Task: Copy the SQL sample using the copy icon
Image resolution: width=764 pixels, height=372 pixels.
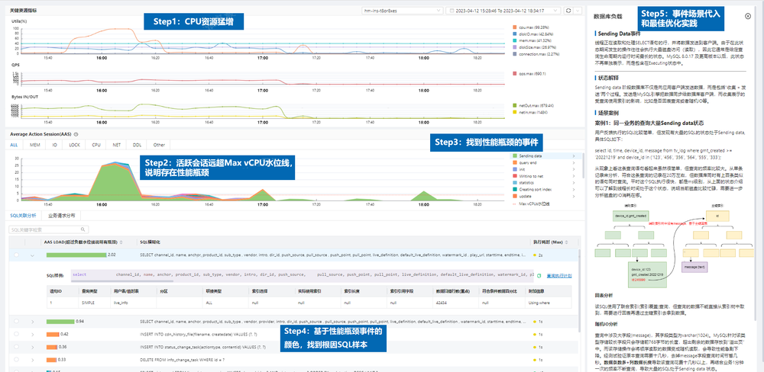Action: coord(539,275)
